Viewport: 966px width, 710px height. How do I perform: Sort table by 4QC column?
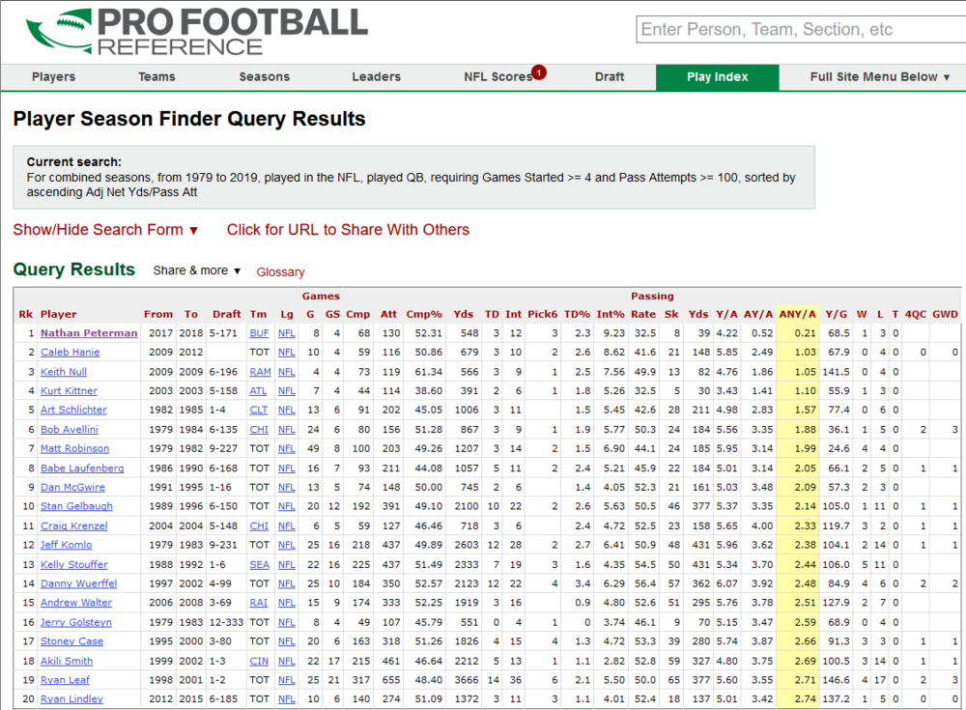click(916, 314)
